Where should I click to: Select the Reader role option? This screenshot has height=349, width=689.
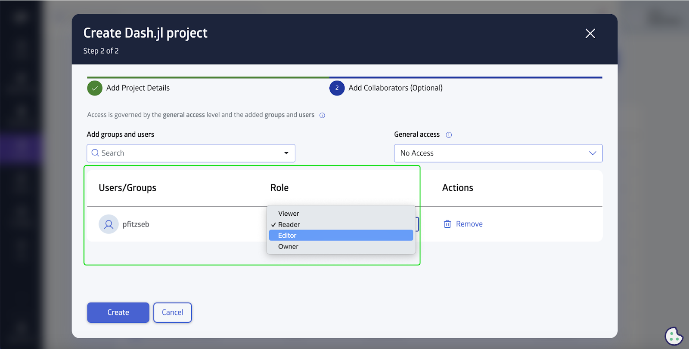[341, 224]
